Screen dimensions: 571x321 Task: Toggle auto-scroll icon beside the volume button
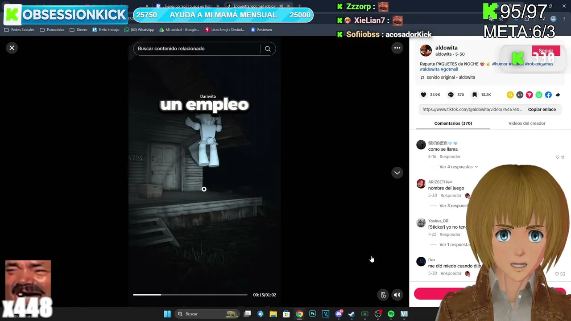point(383,295)
